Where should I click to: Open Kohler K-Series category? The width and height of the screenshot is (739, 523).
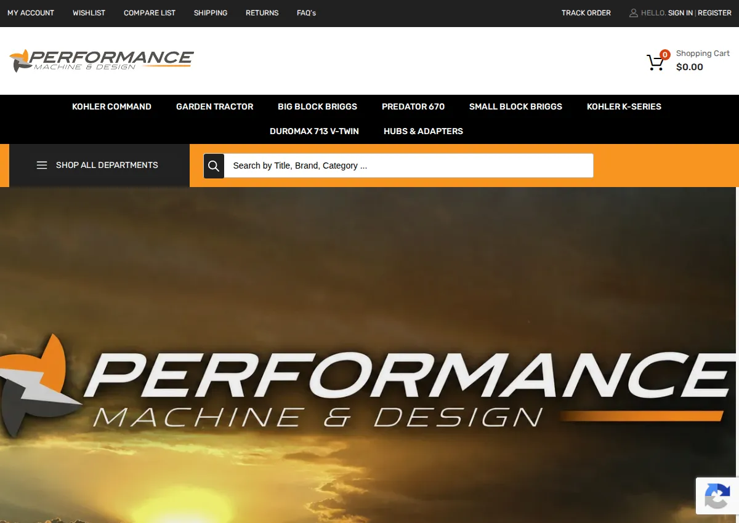pos(624,106)
